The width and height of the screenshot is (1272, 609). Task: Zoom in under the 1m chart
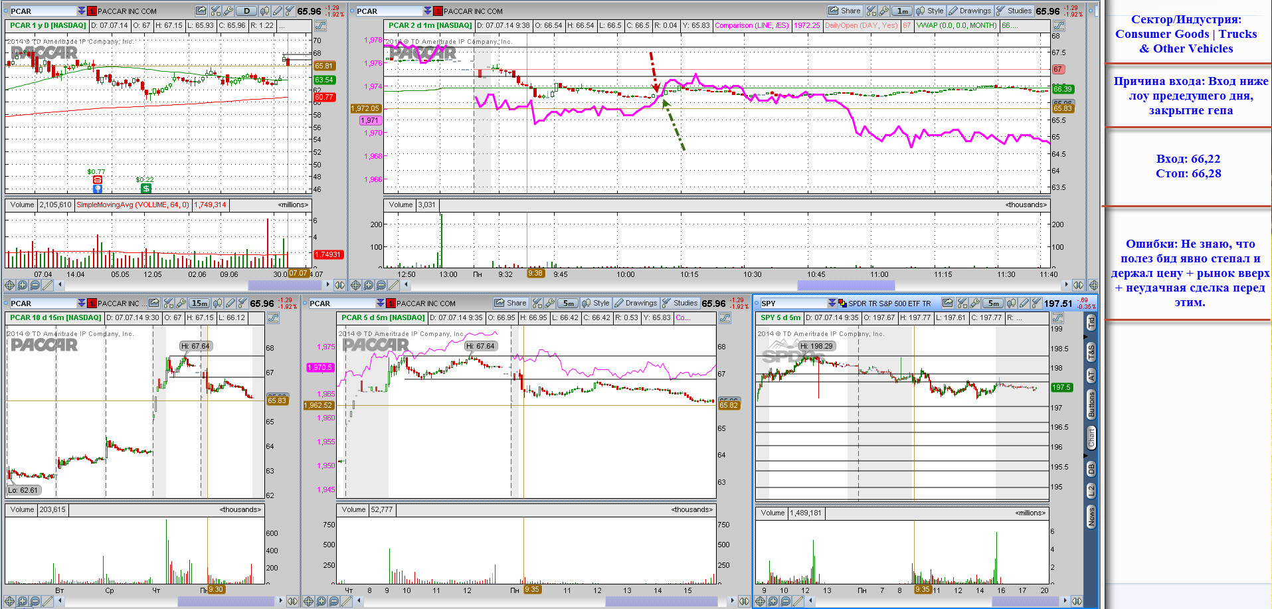(x=368, y=285)
